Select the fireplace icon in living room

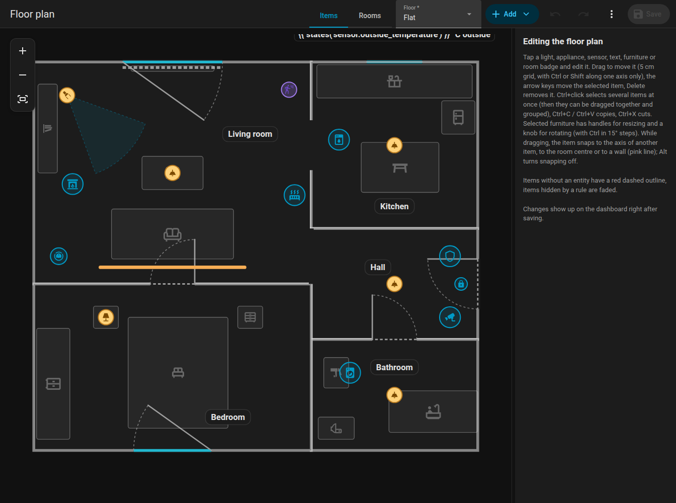72,184
